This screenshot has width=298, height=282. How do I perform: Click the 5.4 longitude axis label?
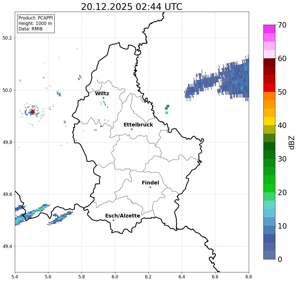click(15, 277)
